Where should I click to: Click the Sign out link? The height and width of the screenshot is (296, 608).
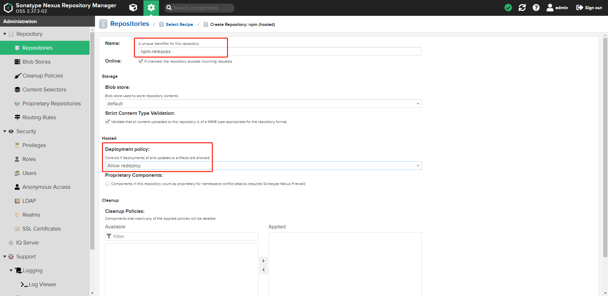(x=593, y=8)
